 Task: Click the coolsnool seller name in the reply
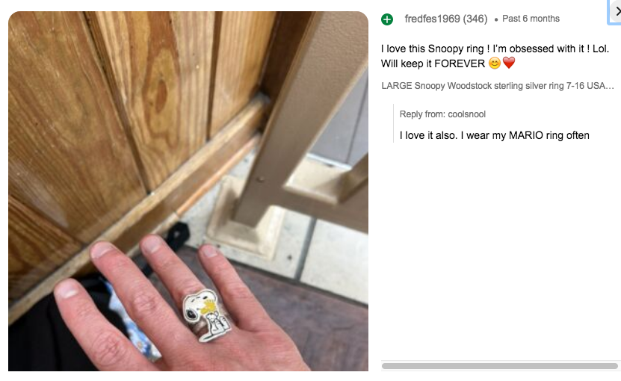(466, 114)
